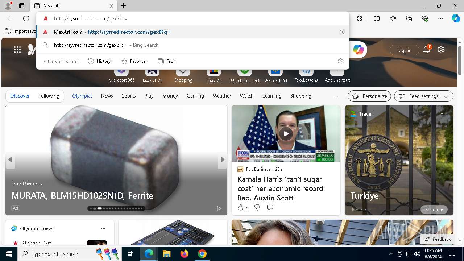Open Chrome from the taskbar
This screenshot has height=261, width=464.
(202, 254)
